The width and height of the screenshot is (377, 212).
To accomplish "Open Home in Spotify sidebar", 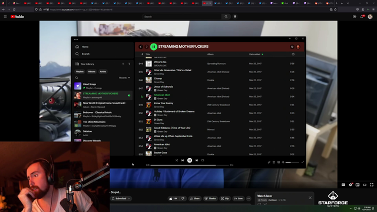I will click(x=82, y=47).
